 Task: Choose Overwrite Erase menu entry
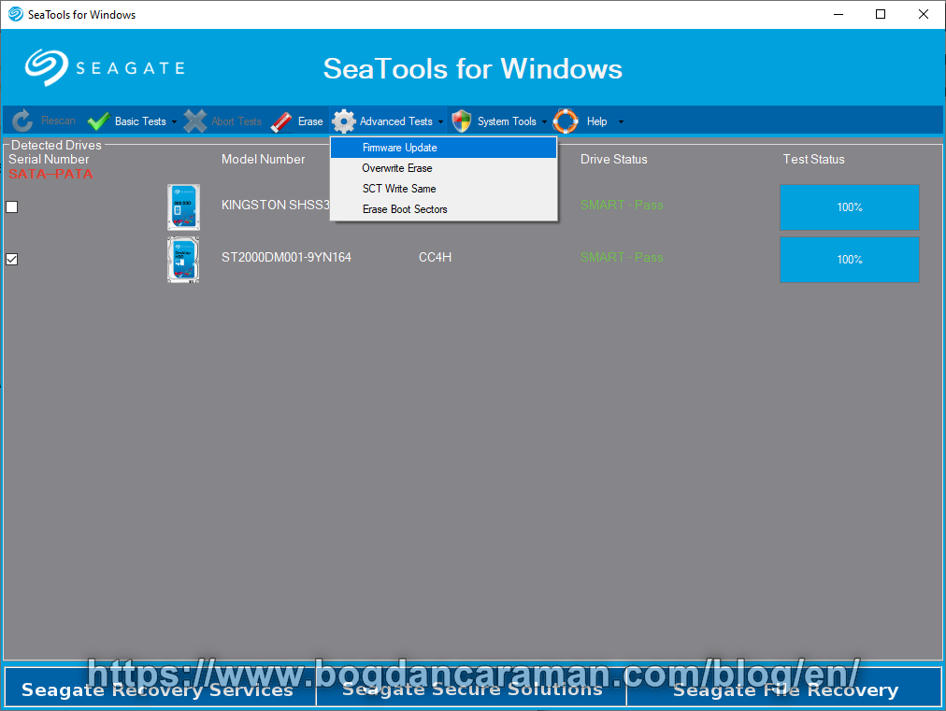(443, 168)
